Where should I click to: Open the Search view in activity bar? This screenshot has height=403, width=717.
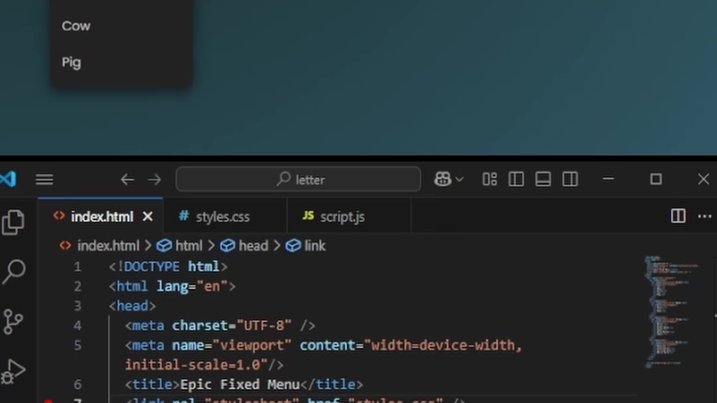(14, 271)
